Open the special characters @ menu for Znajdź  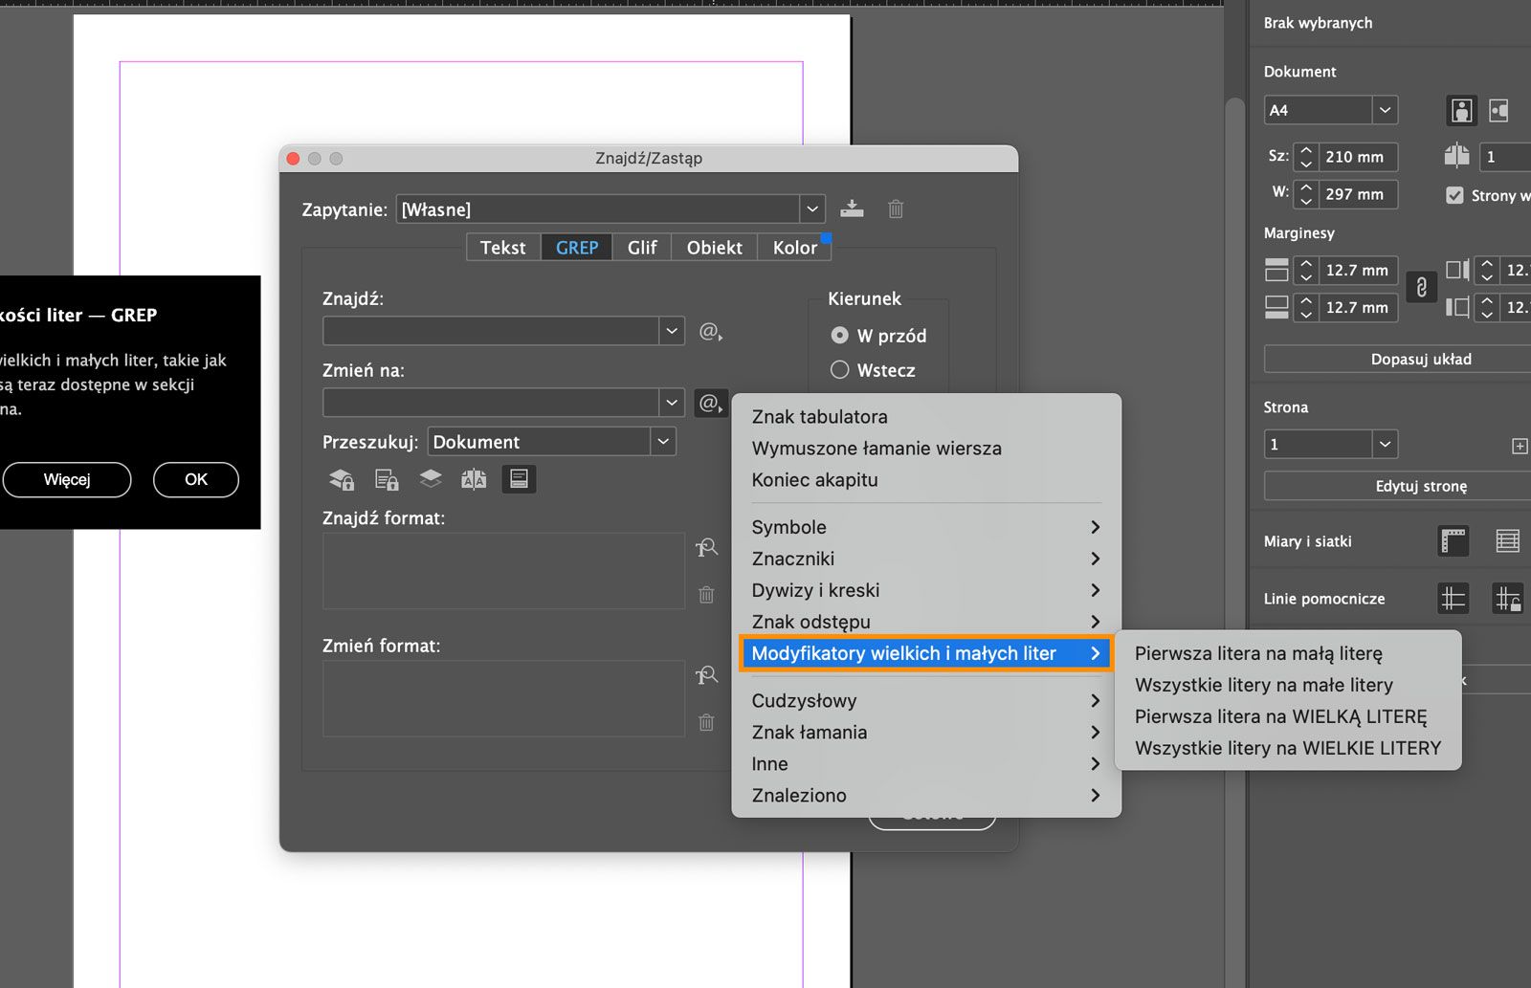click(x=711, y=332)
